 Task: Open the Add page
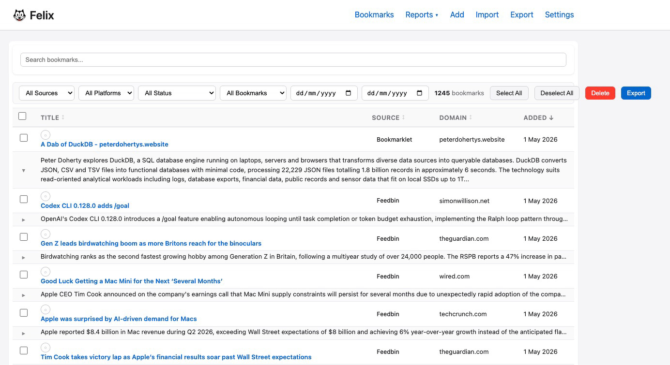[x=457, y=15]
